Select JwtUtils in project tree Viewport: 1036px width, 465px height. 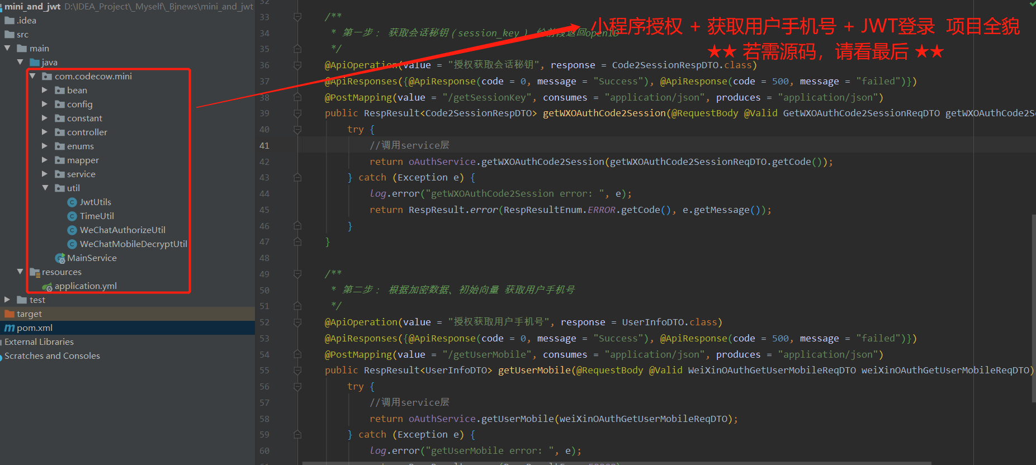[96, 202]
